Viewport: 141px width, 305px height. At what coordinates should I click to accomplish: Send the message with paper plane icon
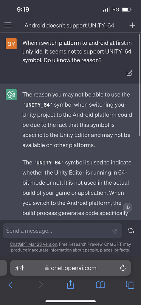pyautogui.click(x=115, y=231)
